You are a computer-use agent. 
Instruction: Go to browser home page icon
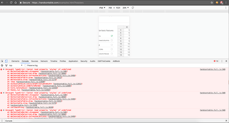(x=16, y=3)
